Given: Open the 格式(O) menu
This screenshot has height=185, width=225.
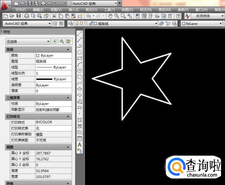Looking at the screenshot, I should (x=91, y=10).
